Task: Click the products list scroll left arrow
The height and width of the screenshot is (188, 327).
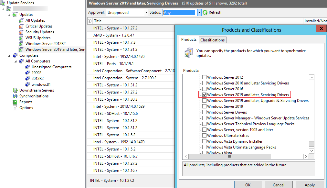Action: click(185, 157)
